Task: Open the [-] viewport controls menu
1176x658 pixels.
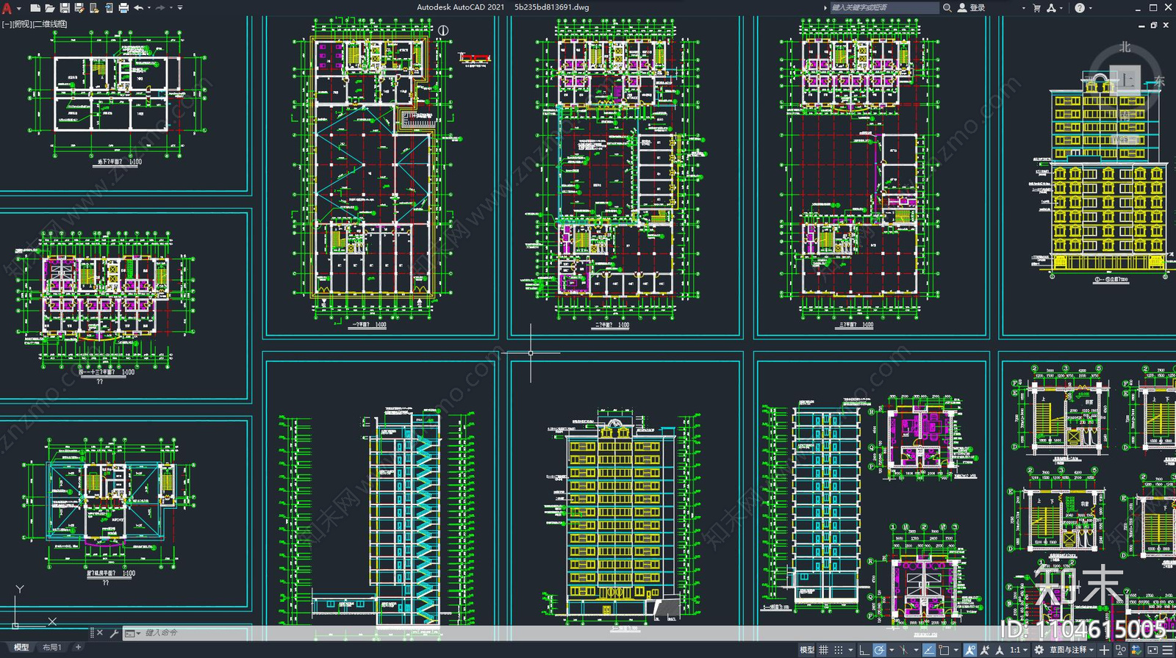Action: pyautogui.click(x=7, y=24)
